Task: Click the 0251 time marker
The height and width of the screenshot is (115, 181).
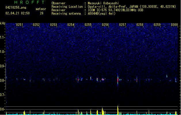Action: 20,25
